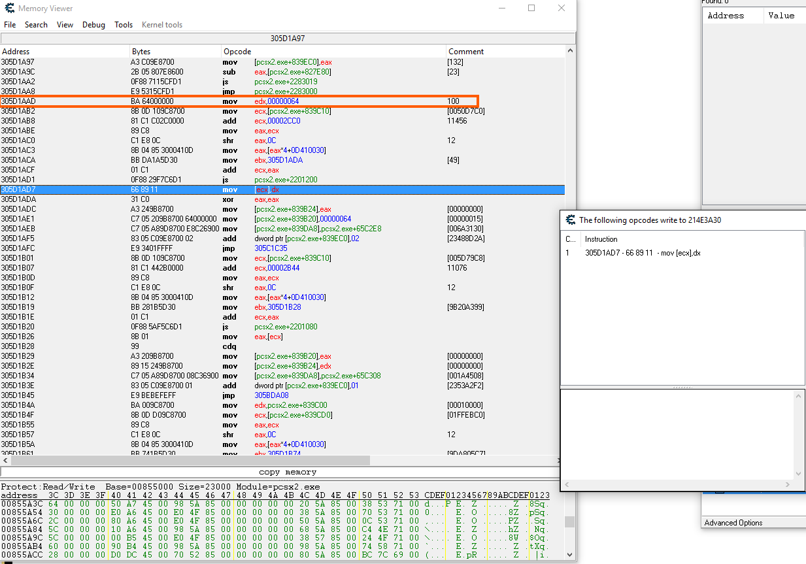This screenshot has width=806, height=564.
Task: Minimize the Memory Viewer window
Action: point(501,8)
